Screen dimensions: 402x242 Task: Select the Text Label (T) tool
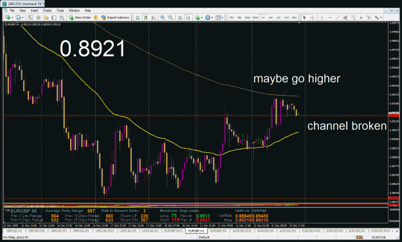[x=369, y=17]
